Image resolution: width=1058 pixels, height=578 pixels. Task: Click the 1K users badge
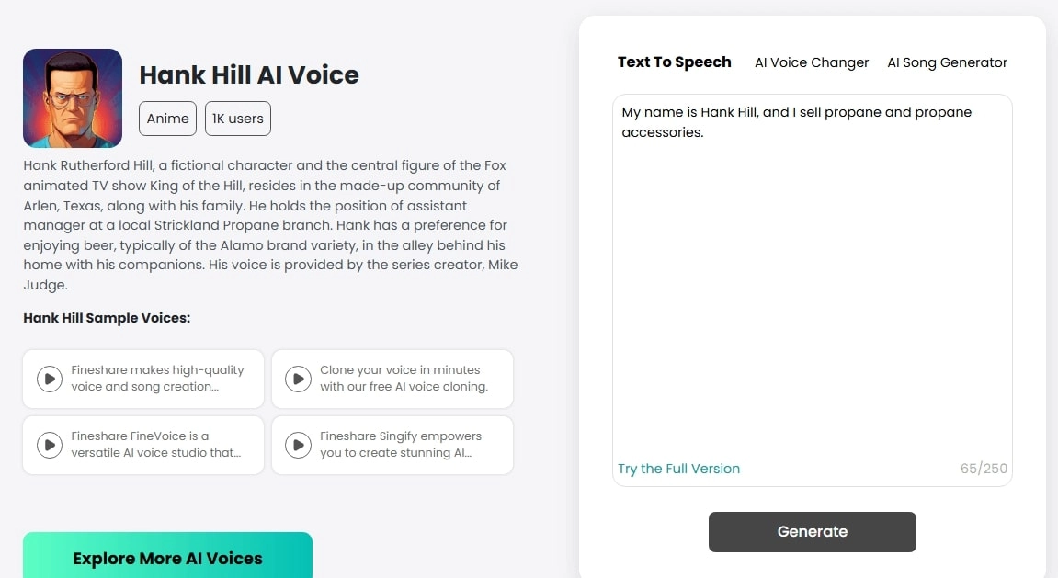pos(237,118)
